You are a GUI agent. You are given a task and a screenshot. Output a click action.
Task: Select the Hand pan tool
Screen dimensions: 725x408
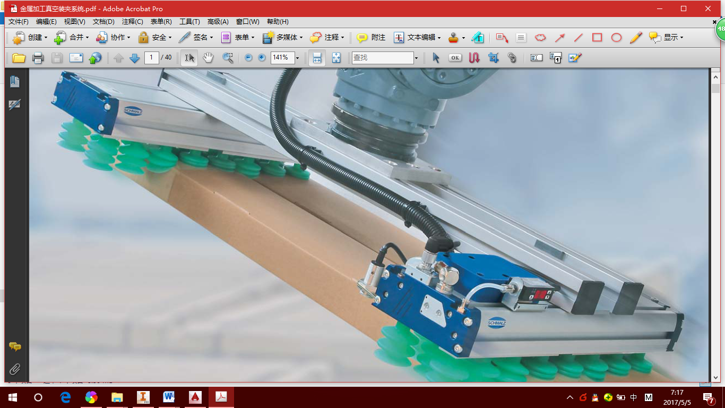[x=208, y=58]
